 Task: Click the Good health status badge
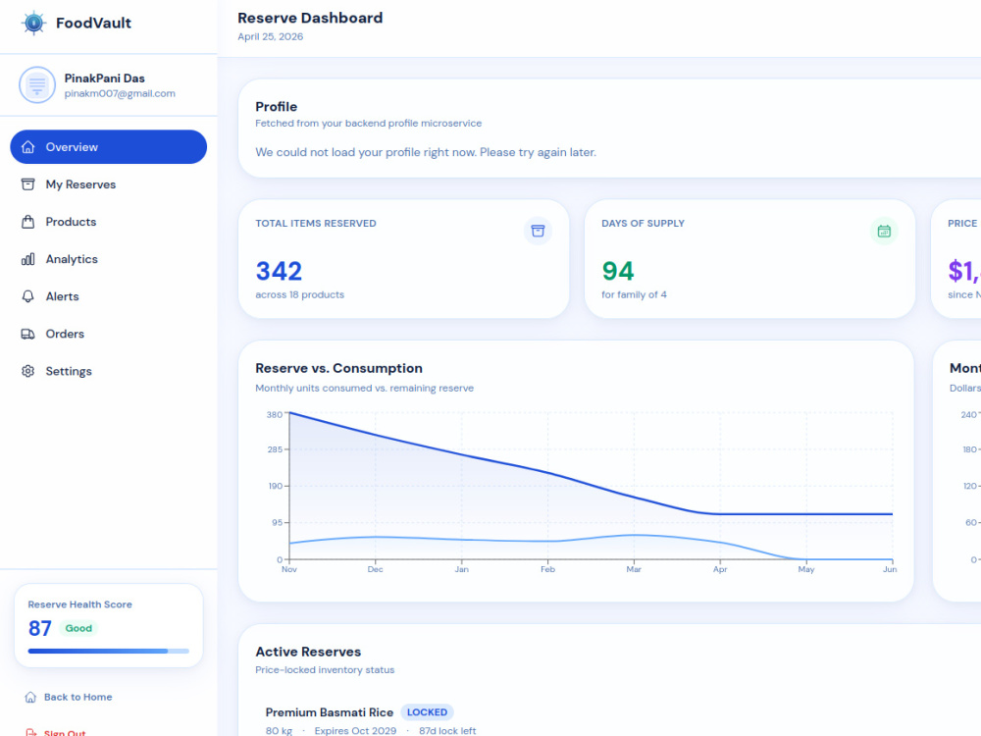78,628
